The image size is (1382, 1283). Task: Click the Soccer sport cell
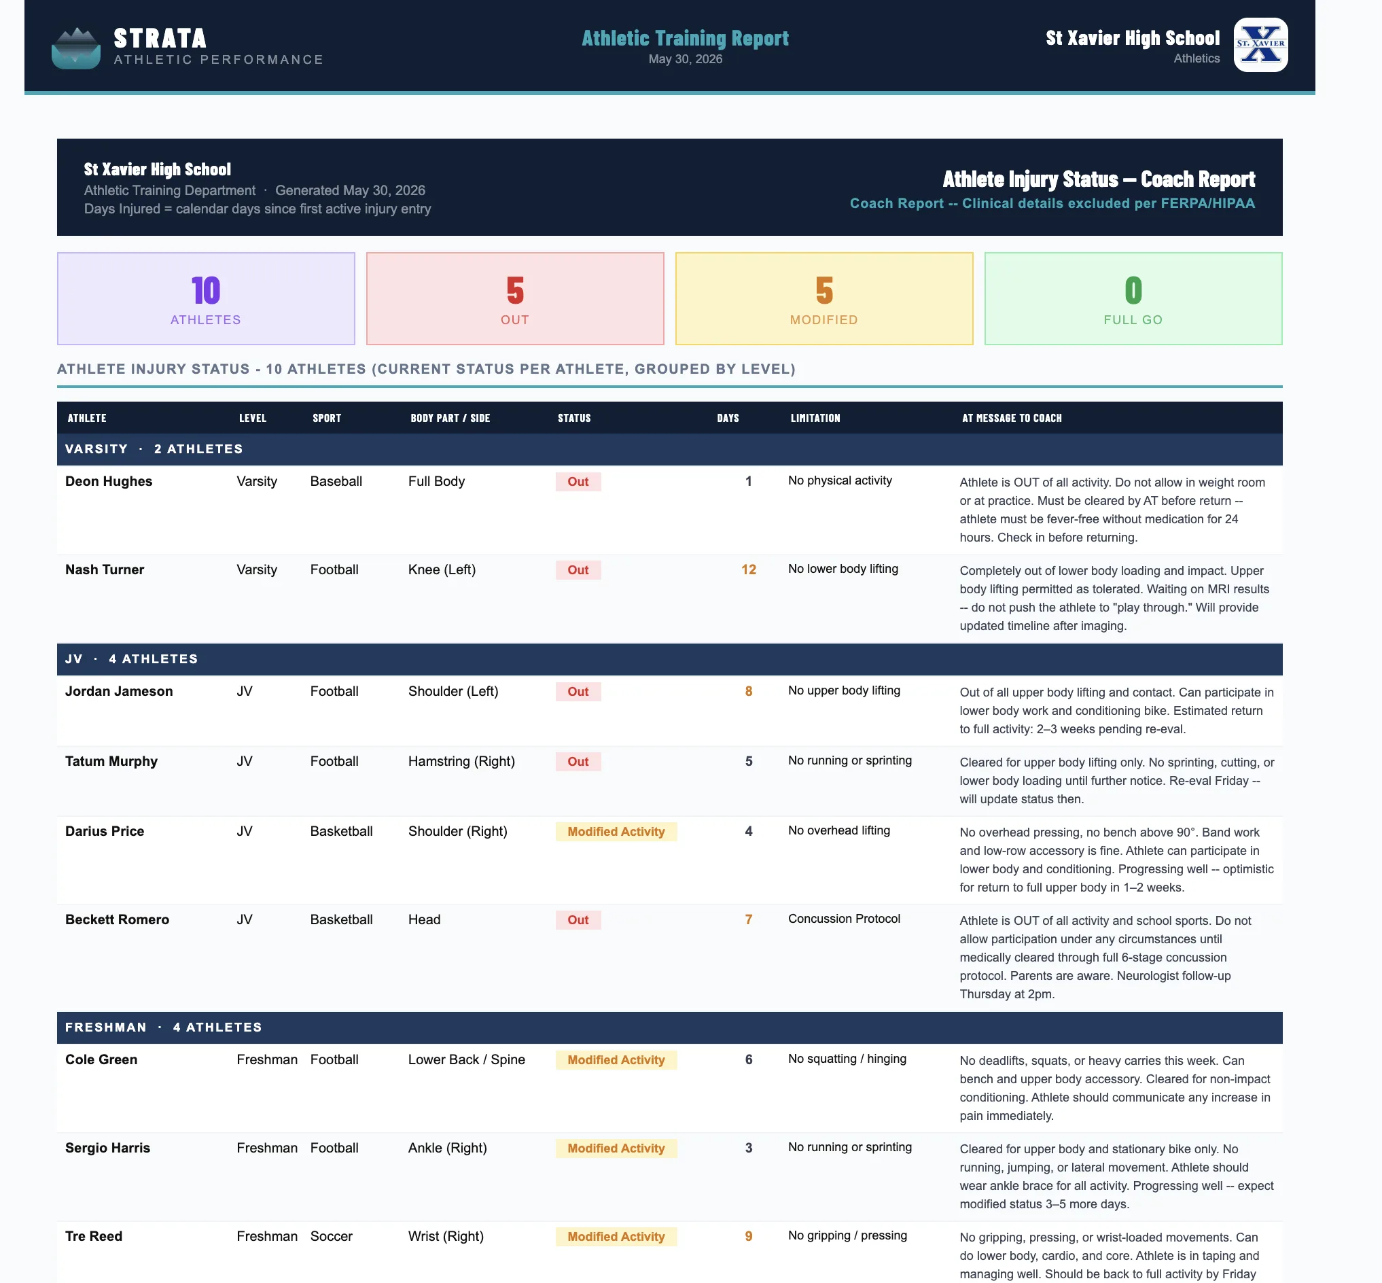[331, 1237]
